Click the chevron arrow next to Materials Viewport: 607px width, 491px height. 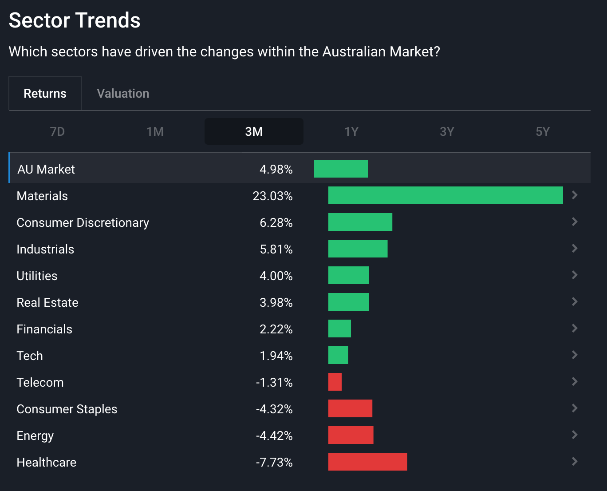(x=575, y=195)
